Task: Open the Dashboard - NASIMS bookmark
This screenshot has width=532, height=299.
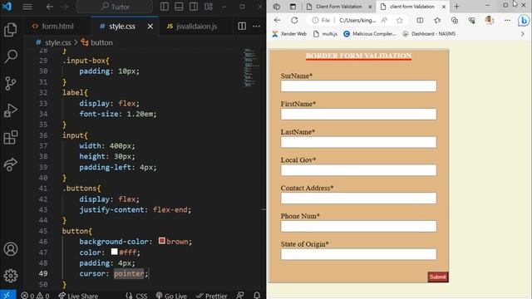Action: tap(429, 34)
